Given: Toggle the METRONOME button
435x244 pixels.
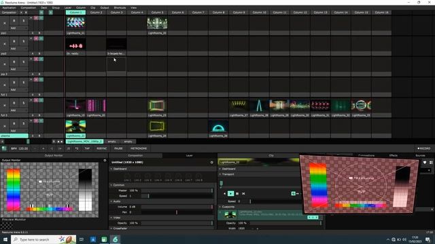Looking at the screenshot, I should 139,148.
